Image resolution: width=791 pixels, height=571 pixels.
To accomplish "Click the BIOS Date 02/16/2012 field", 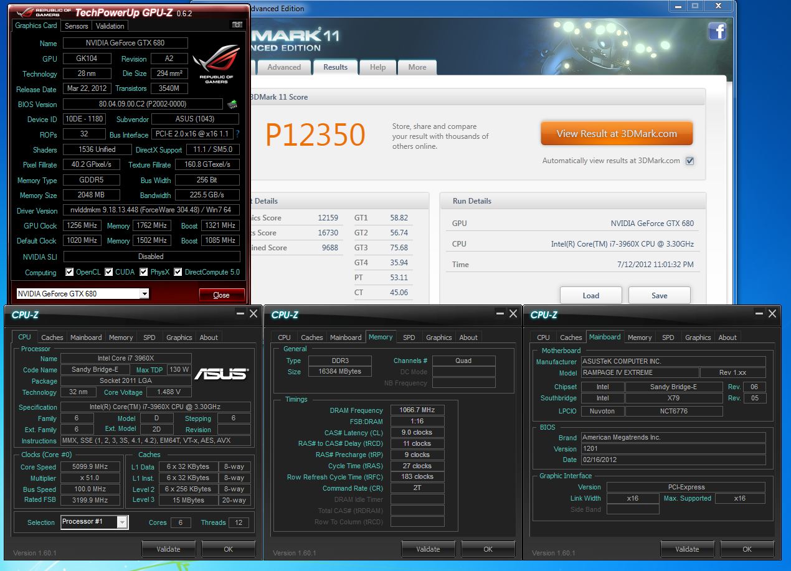I will pyautogui.click(x=673, y=460).
